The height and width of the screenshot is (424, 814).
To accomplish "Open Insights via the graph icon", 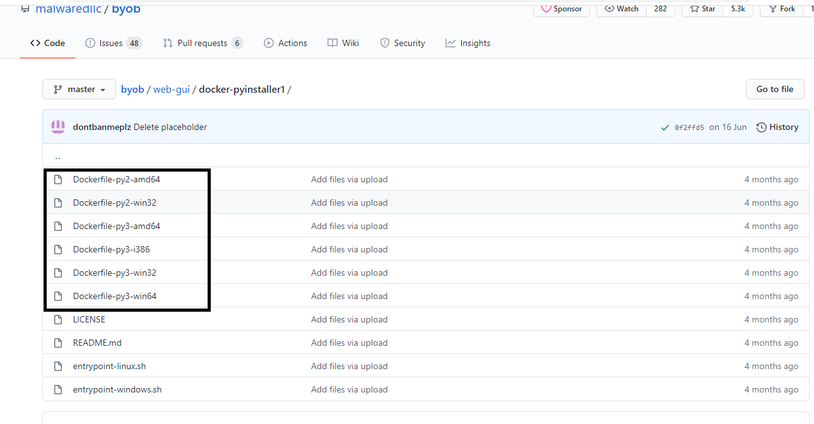I will click(x=451, y=43).
